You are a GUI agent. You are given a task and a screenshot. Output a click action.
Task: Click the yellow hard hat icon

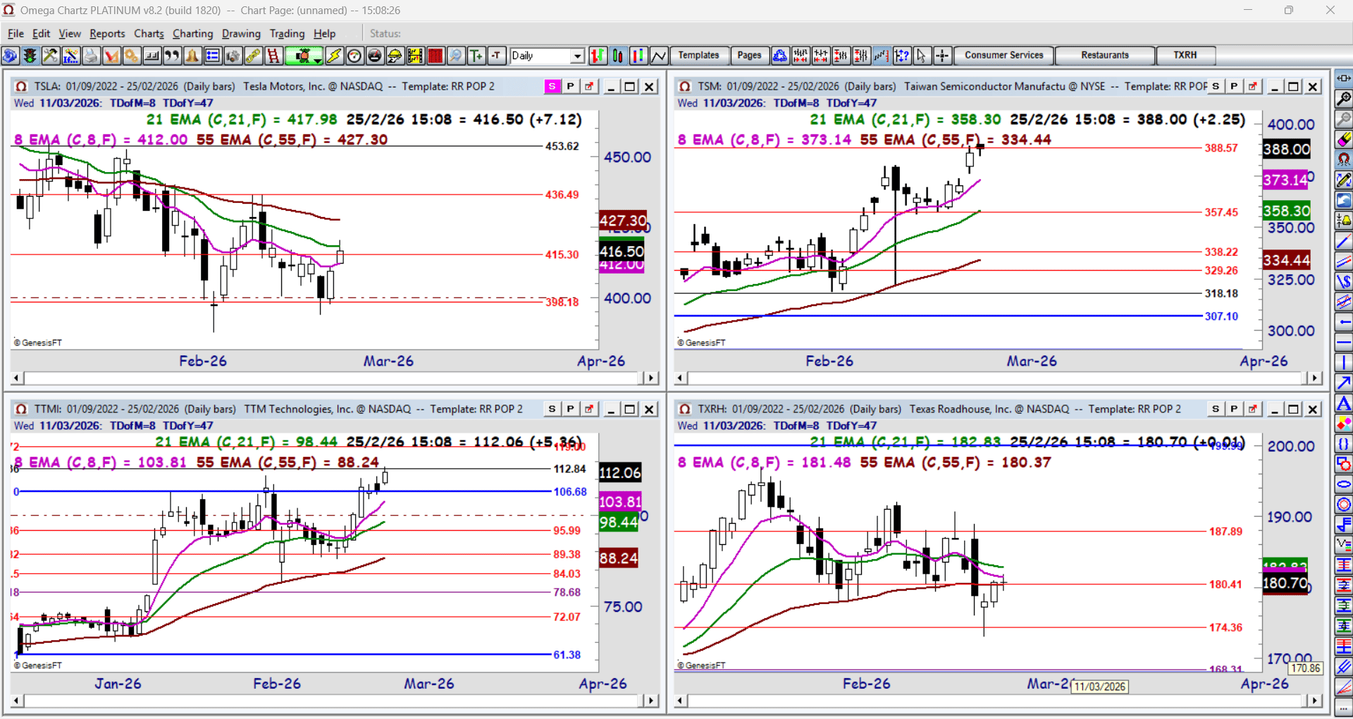click(395, 56)
